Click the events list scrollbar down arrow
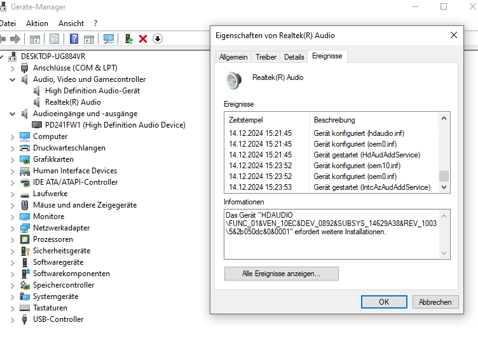This screenshot has height=339, width=478. 444,187
